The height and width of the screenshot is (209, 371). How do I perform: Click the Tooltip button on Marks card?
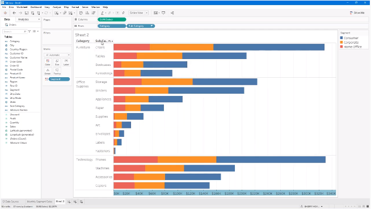[57, 72]
